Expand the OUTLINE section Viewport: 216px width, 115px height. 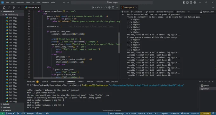12,104
